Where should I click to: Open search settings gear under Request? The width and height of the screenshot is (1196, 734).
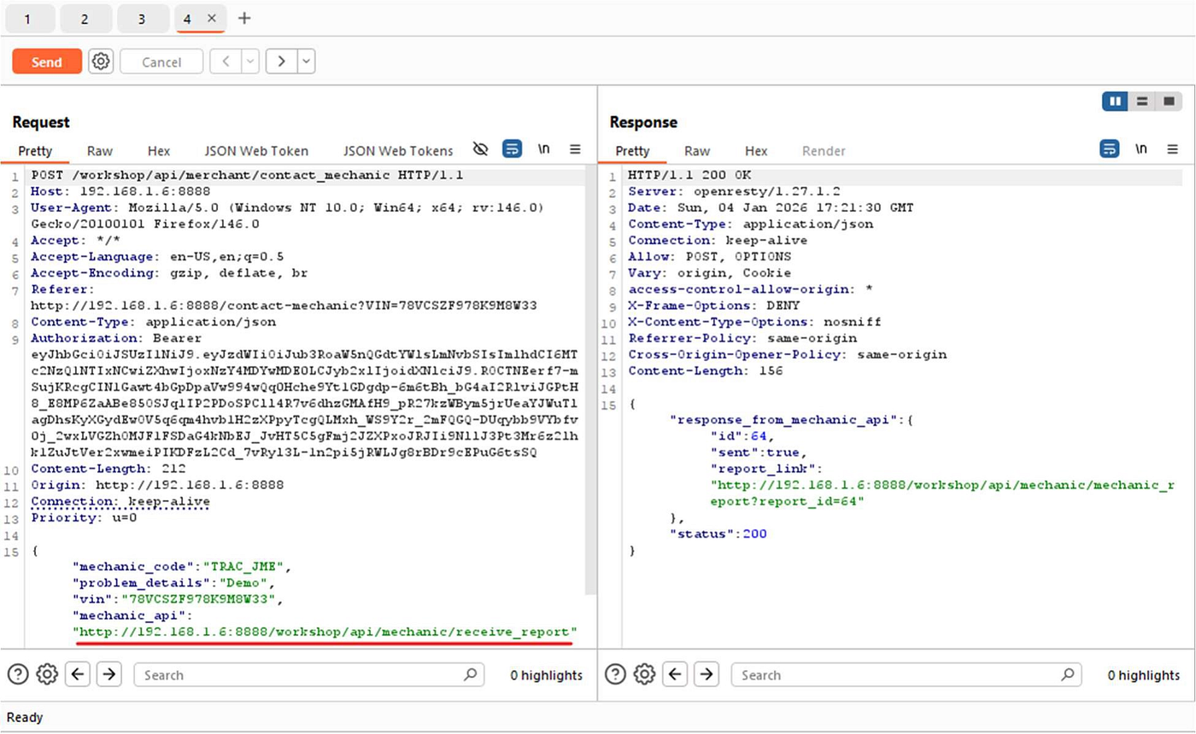(x=47, y=674)
